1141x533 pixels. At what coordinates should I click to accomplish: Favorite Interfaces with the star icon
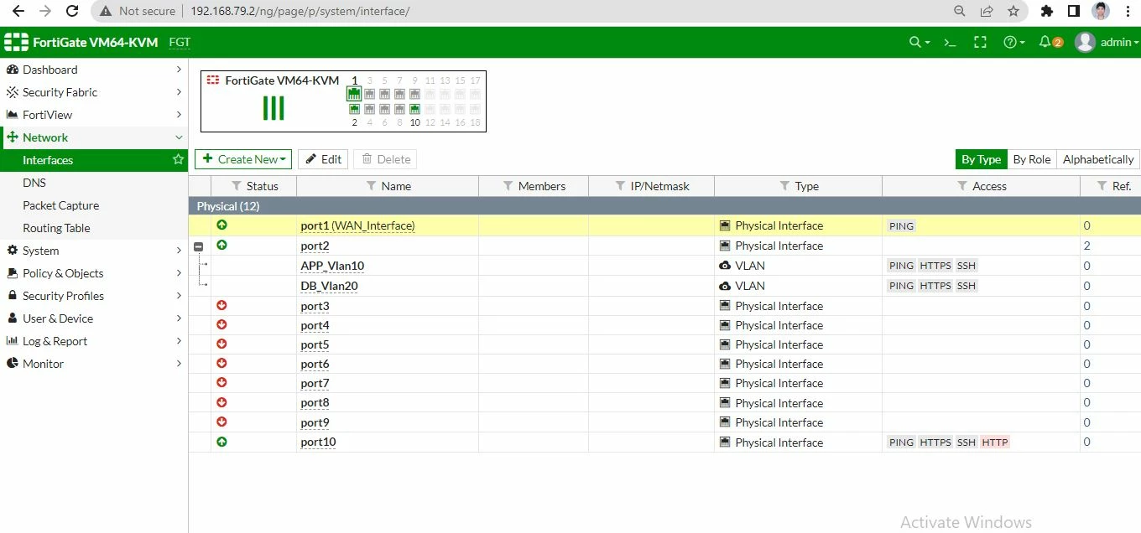178,159
